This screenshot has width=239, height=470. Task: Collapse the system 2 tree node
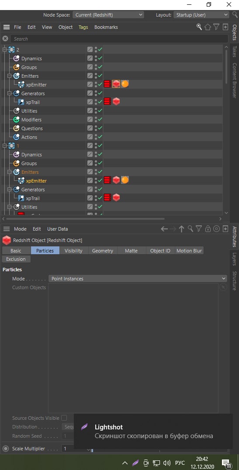click(4, 49)
